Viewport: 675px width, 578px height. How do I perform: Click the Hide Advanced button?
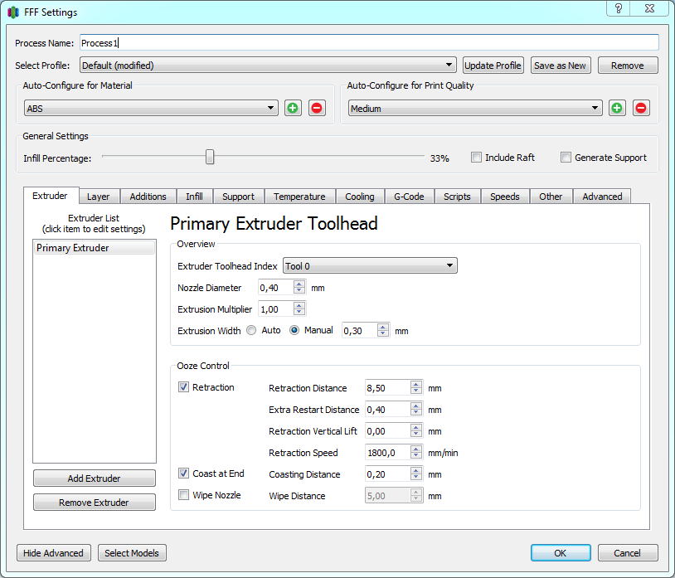53,553
